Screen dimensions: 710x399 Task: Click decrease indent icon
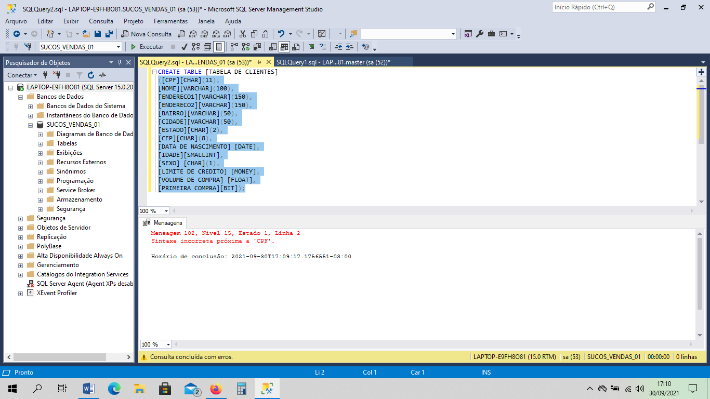point(338,47)
